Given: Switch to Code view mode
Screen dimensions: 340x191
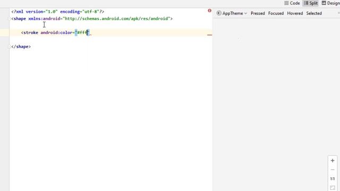Looking at the screenshot, I should [292, 3].
